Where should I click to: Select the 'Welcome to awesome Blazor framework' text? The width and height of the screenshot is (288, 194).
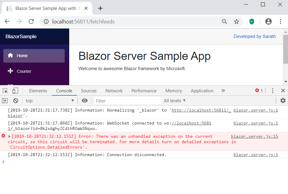(x=132, y=69)
